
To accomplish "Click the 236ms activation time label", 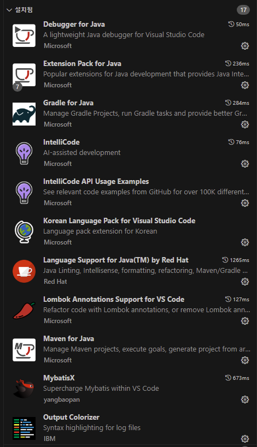I will pos(237,63).
